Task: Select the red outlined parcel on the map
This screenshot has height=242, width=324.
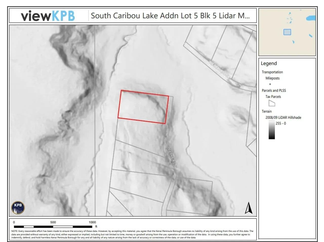Action: click(x=143, y=107)
